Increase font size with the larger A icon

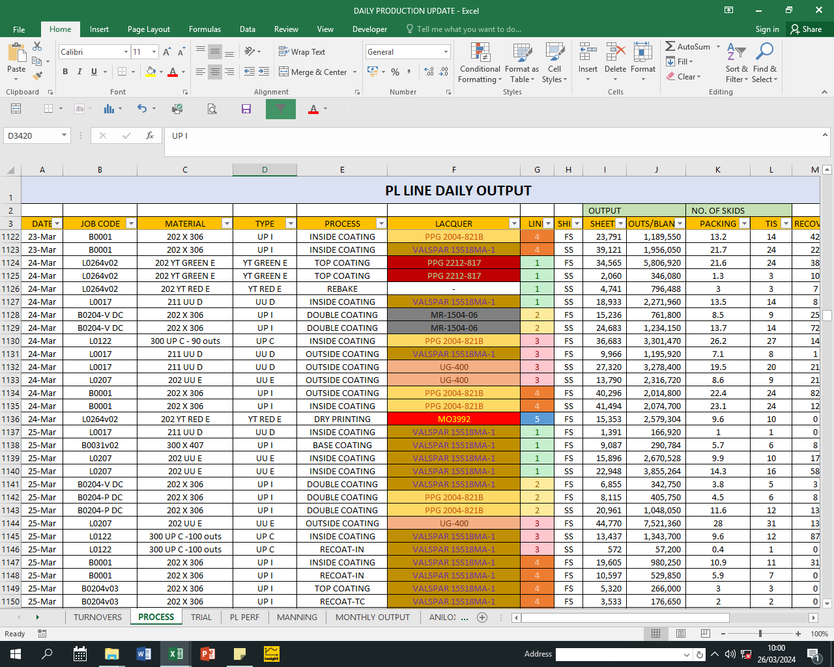pyautogui.click(x=167, y=52)
